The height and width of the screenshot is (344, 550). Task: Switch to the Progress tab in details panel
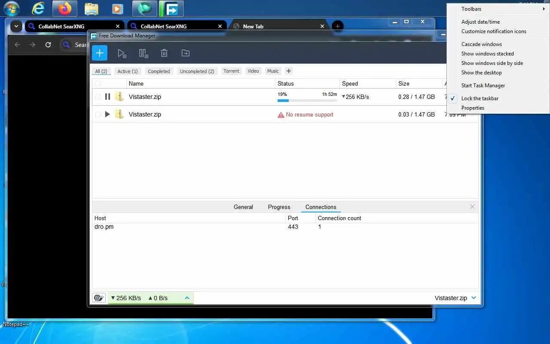tap(279, 207)
